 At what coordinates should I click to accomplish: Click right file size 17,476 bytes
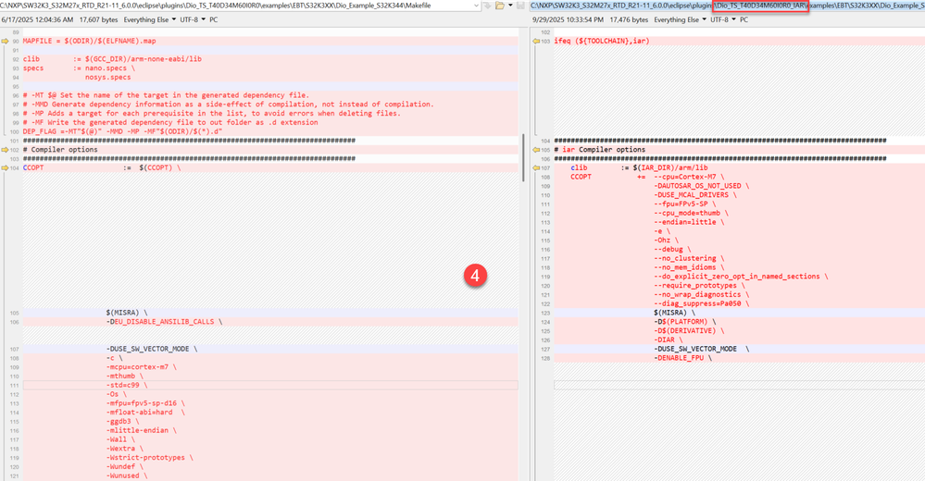[x=629, y=20]
